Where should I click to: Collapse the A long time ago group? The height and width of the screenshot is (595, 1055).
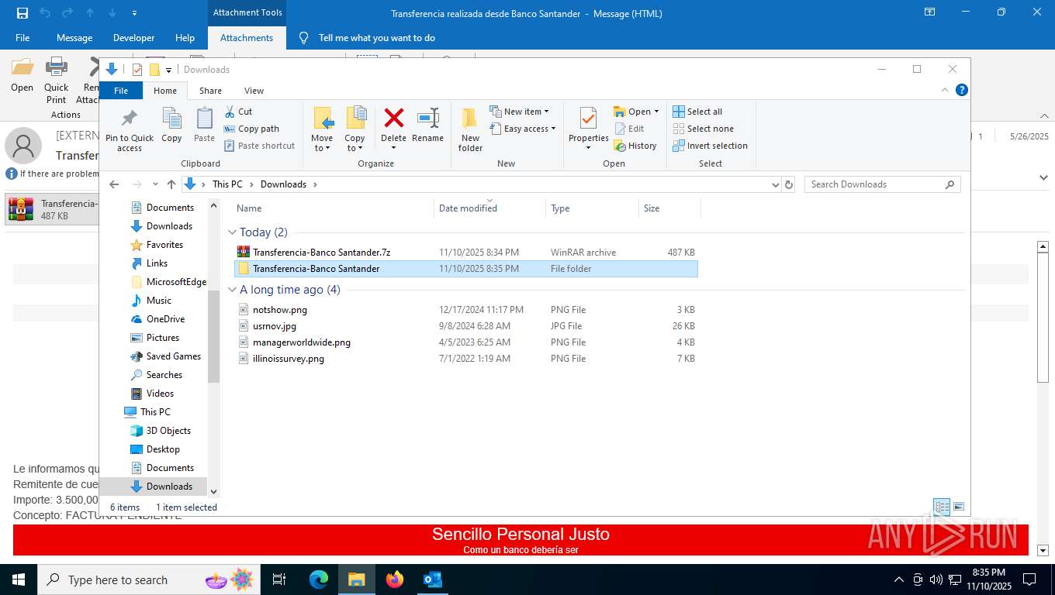tap(232, 290)
